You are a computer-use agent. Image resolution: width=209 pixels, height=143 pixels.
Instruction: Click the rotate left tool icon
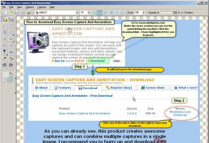(x=5, y=65)
